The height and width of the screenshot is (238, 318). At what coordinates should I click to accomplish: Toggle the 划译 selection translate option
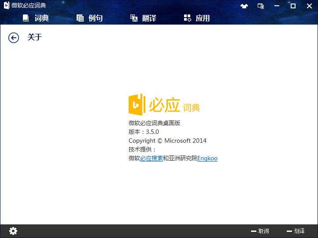point(296,231)
